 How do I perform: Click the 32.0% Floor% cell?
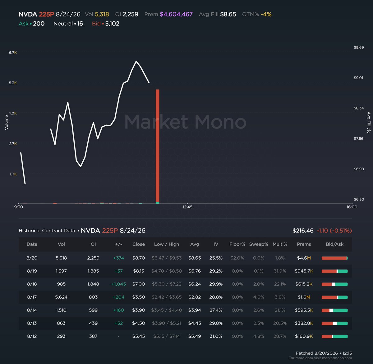237,258
